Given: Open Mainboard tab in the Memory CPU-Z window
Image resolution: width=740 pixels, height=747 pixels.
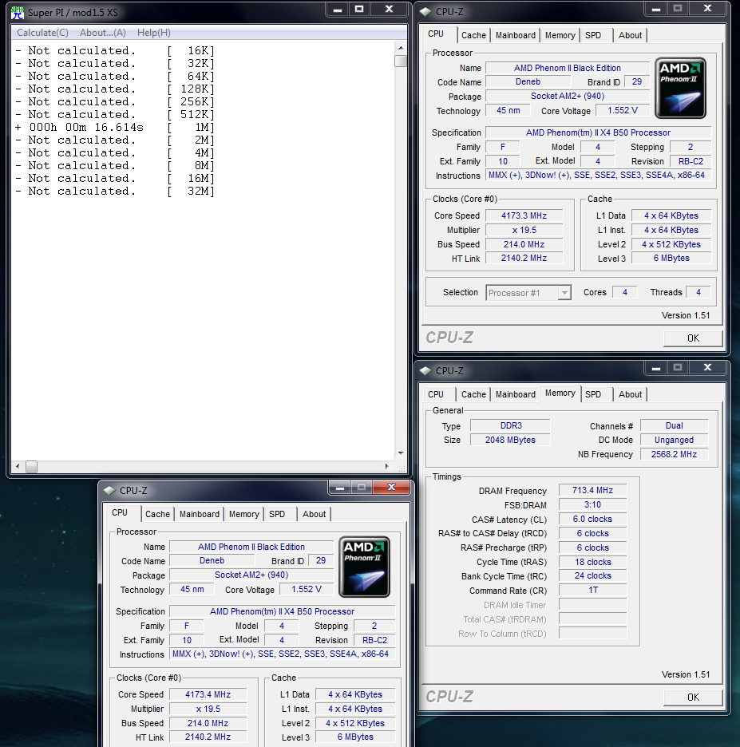Looking at the screenshot, I should click(x=516, y=394).
